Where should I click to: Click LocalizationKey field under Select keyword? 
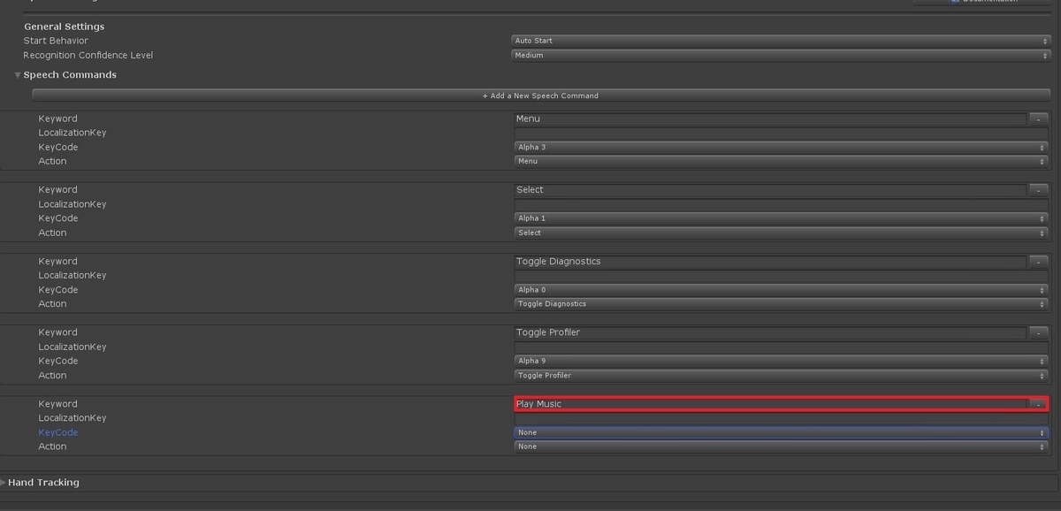781,204
